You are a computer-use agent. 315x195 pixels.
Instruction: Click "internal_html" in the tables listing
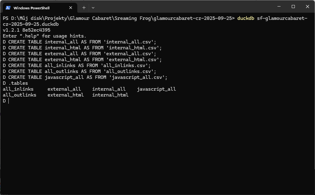[110, 95]
